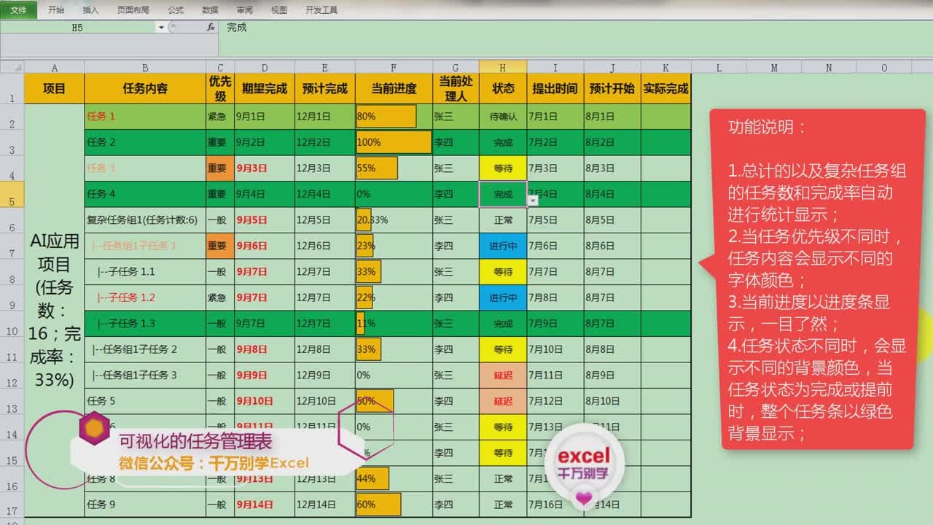Click the 12月10日 estimated completion cell

(324, 401)
